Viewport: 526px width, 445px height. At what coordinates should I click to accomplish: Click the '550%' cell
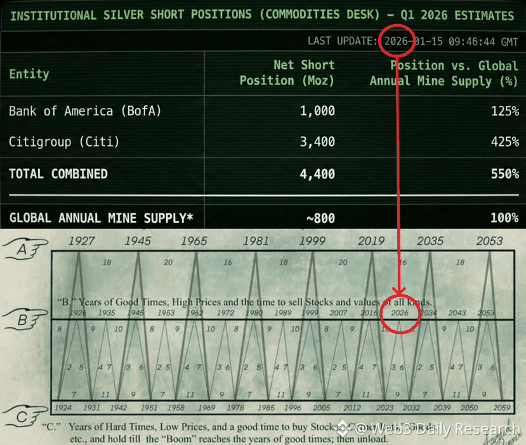(x=505, y=174)
